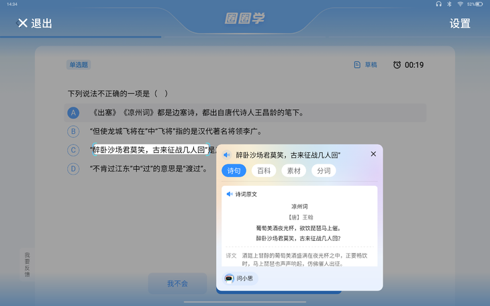
Task: Ask the 问小思 robot assistant
Action: (240, 278)
